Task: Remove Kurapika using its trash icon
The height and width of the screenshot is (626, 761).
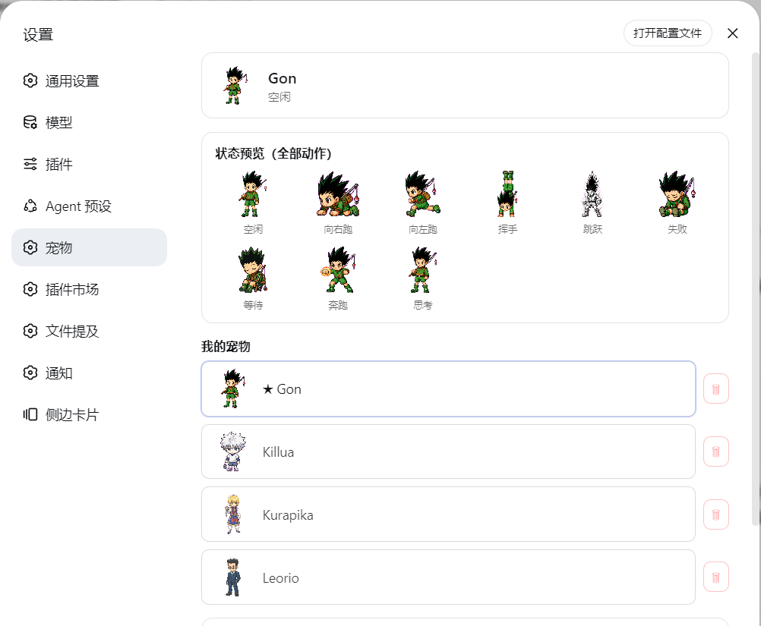Action: (716, 514)
